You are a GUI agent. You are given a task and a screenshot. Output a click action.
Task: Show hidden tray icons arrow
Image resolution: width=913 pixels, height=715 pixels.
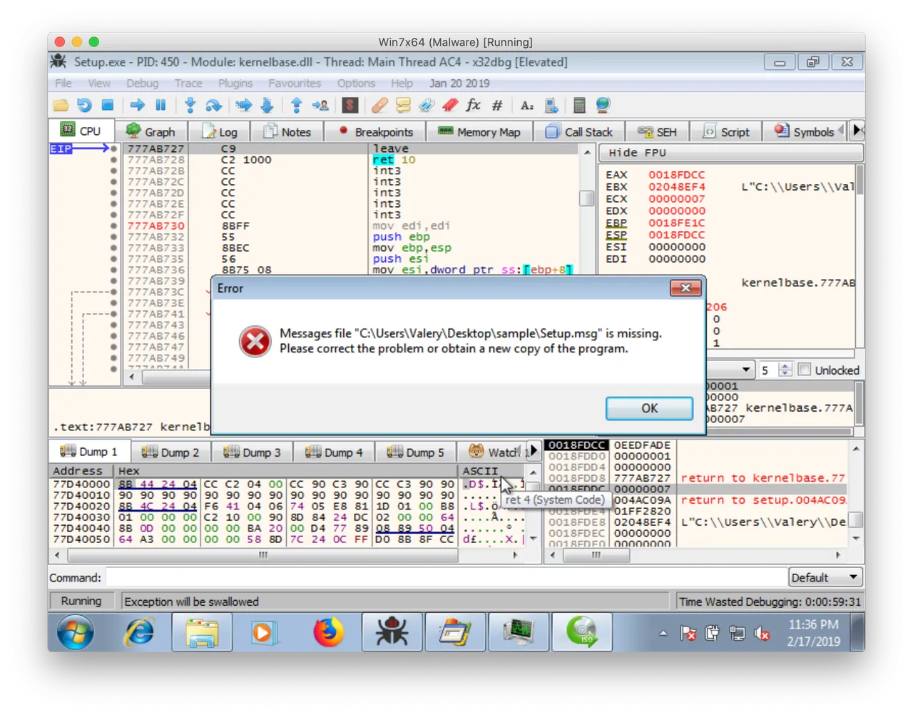663,633
